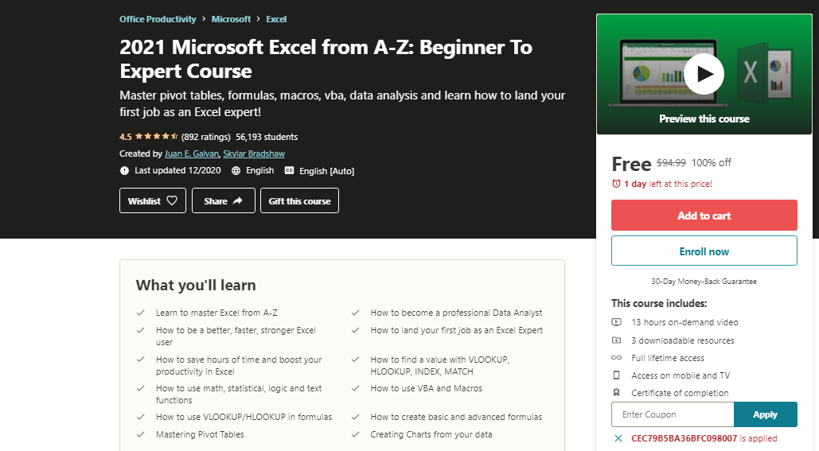Viewport: 819px width, 451px height.
Task: Click the certificate of completion icon
Action: click(616, 393)
